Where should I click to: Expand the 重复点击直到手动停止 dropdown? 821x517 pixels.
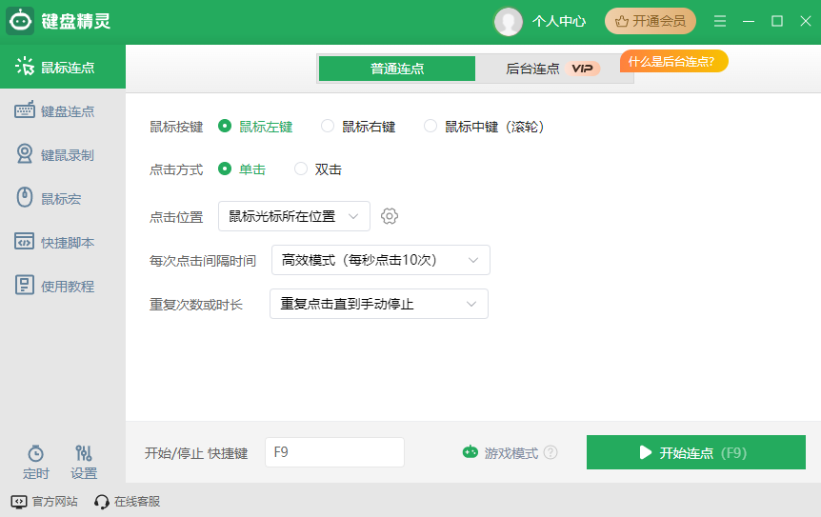[378, 304]
